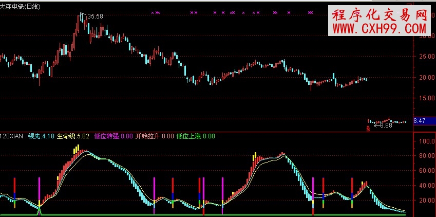Click the 低位转强 indicator label
Image resolution: width=436 pixels, height=217 pixels.
pos(113,136)
